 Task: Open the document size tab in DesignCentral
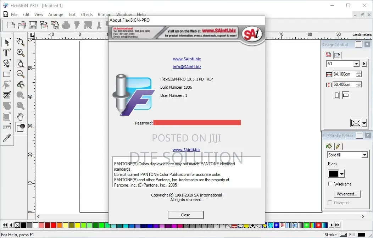coord(329,55)
